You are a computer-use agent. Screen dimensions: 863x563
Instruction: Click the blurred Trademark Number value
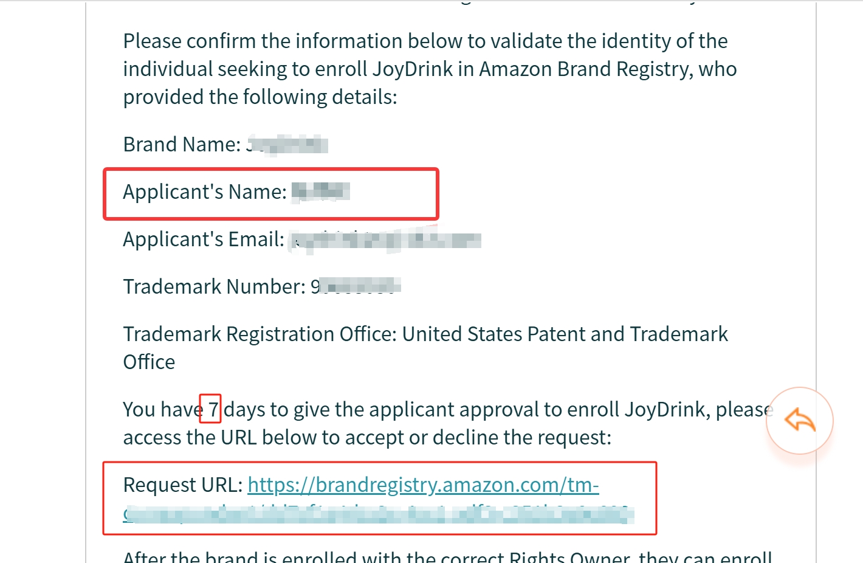(x=356, y=286)
